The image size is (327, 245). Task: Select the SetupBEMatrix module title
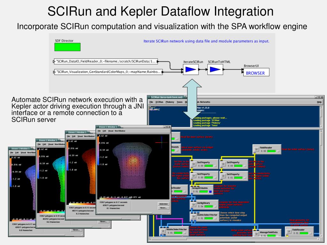[x=200, y=188]
